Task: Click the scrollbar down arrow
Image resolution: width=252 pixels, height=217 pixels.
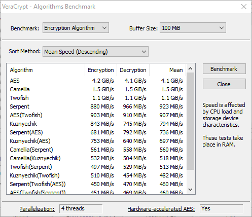Action: 191,190
